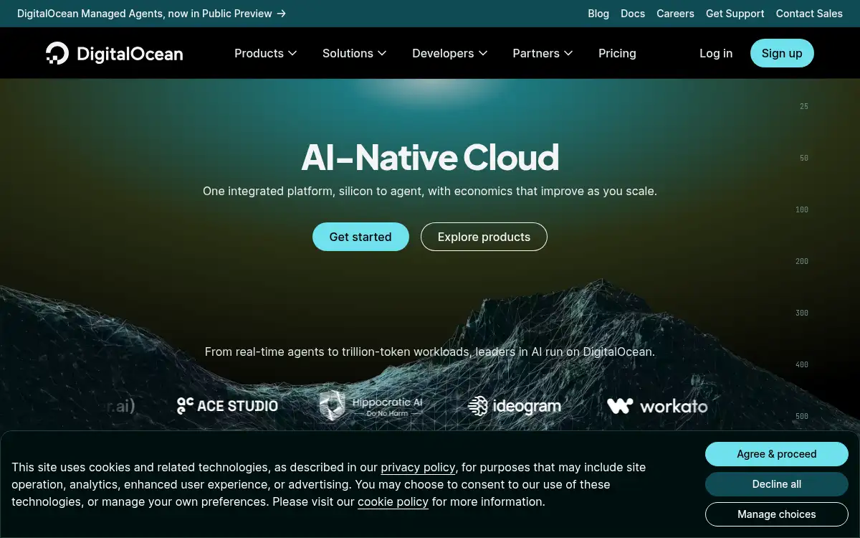Click depth marker 25 on scale

tap(804, 106)
